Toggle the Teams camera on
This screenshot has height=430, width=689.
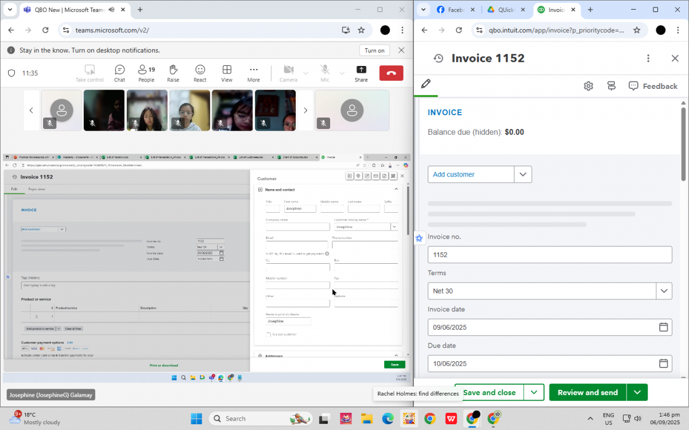(288, 73)
